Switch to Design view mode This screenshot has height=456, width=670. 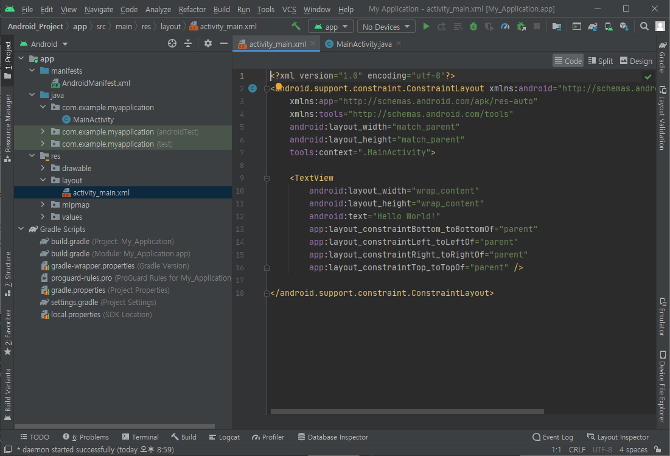click(x=636, y=61)
